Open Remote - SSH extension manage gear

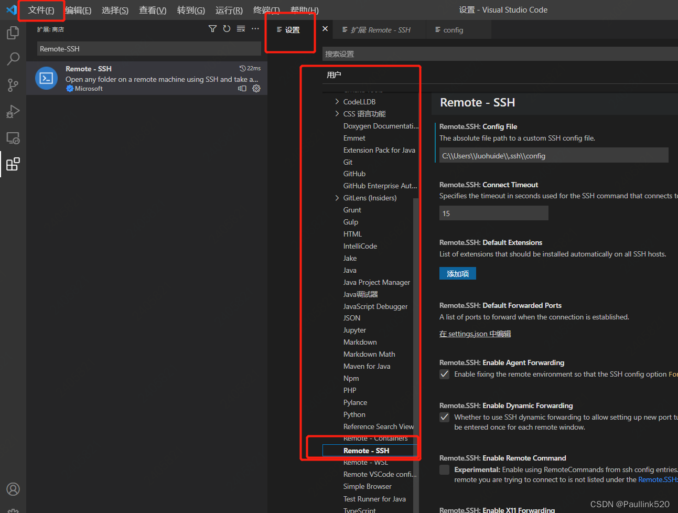(x=256, y=89)
